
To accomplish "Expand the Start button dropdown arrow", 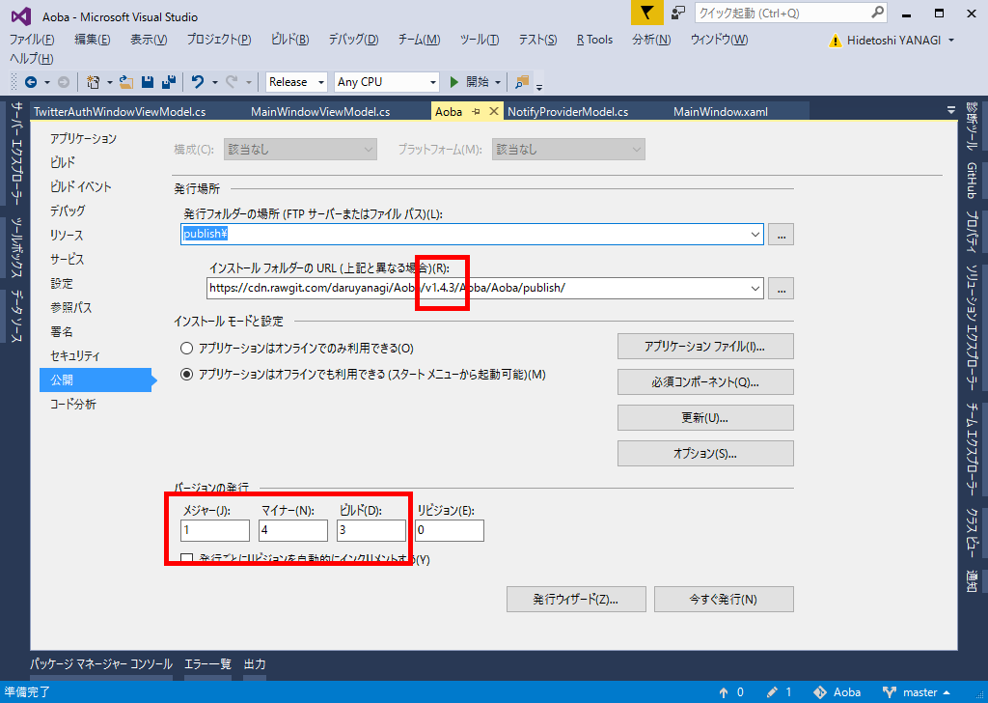I will coord(498,83).
